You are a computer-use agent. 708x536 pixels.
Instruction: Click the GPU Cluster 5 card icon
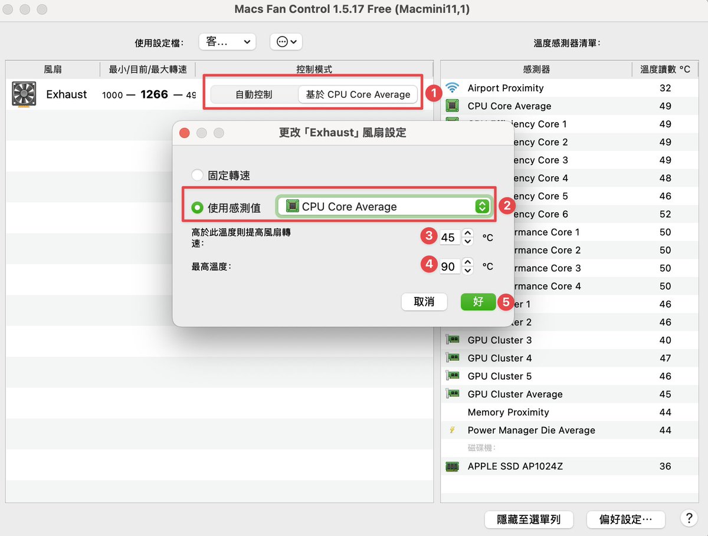click(453, 376)
